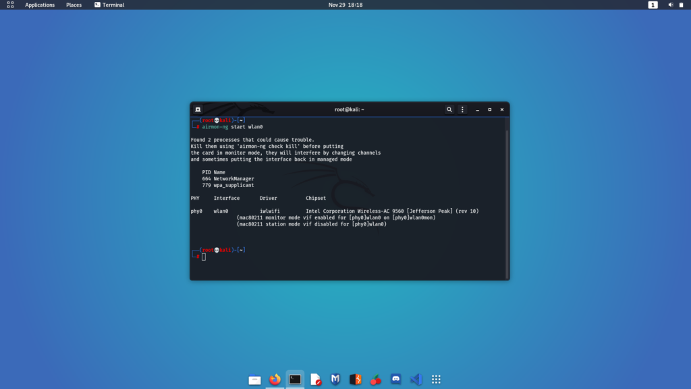The width and height of the screenshot is (691, 389).
Task: Open the Files manager from the dock
Action: coord(254,380)
